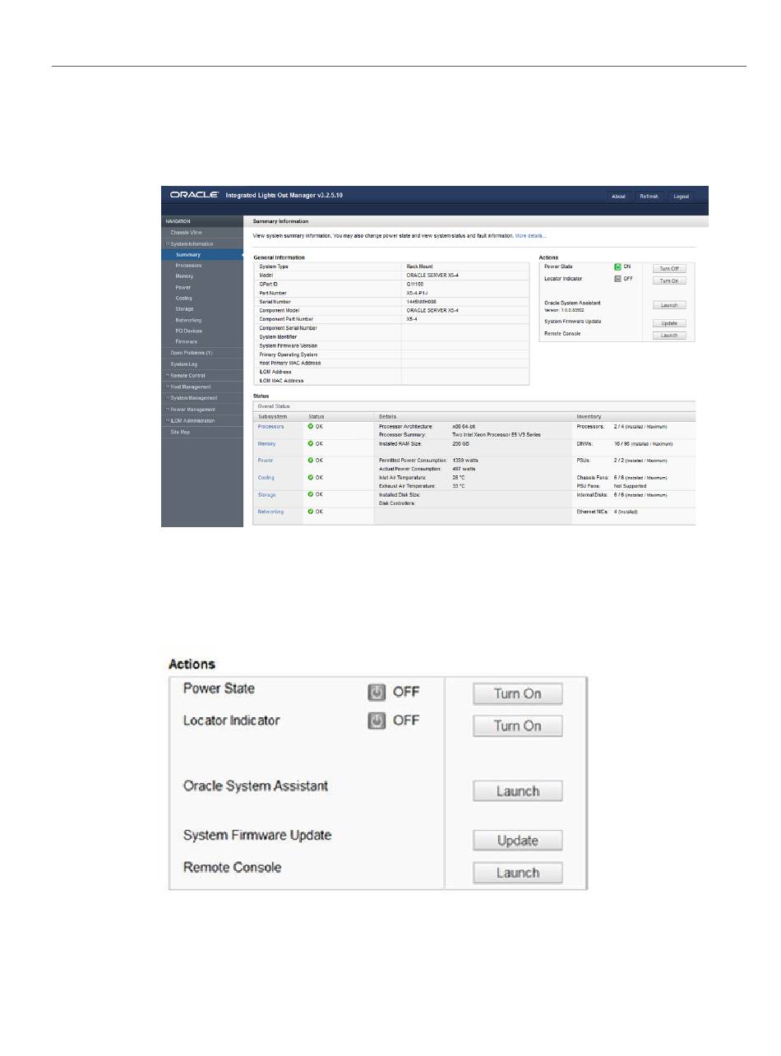Open the Open Problems (1) page
Image resolution: width=781 pixels, height=1056 pixels.
pyautogui.click(x=192, y=353)
